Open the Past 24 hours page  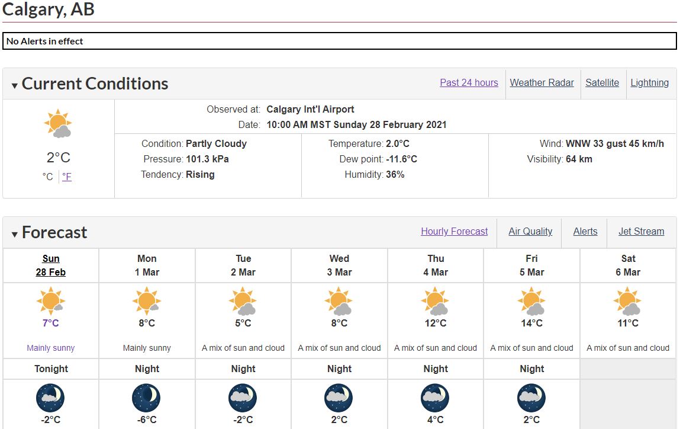pos(469,83)
